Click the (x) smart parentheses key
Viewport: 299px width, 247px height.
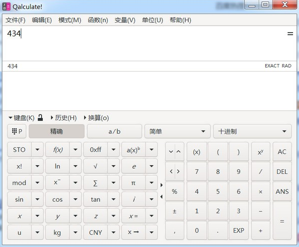[197, 152]
